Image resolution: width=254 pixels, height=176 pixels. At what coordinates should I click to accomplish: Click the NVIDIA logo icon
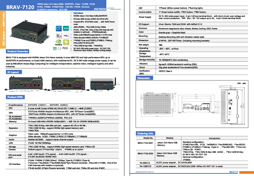coord(58,43)
